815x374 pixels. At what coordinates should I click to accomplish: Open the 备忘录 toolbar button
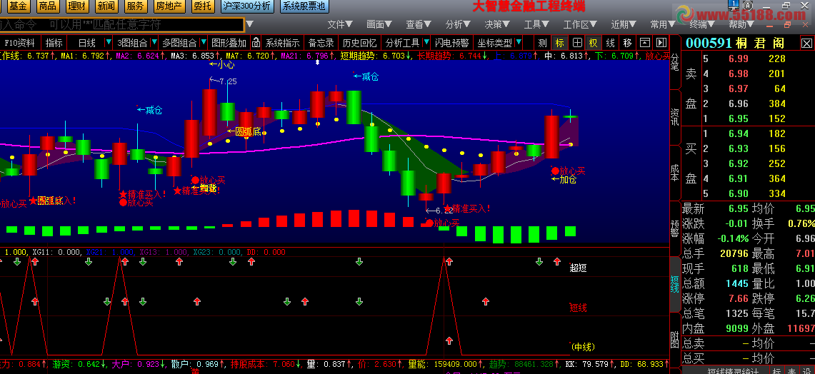[x=321, y=43]
